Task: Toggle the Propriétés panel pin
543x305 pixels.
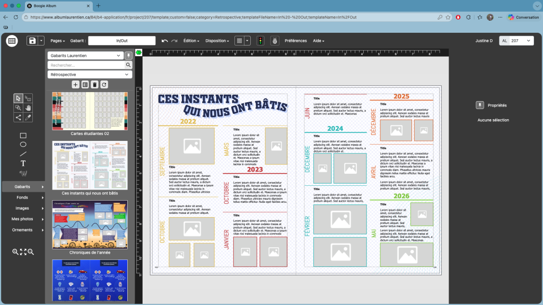Action: coord(479,105)
